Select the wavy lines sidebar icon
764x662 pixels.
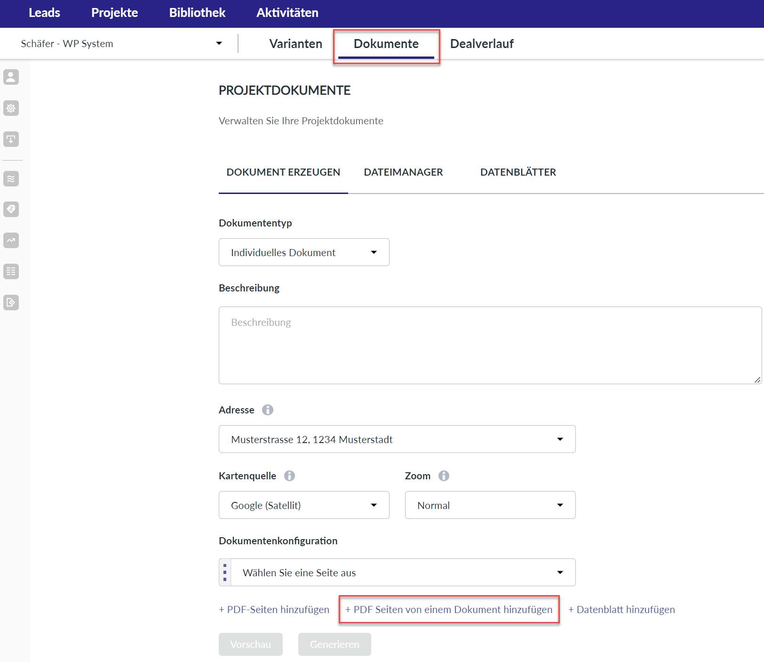click(11, 179)
